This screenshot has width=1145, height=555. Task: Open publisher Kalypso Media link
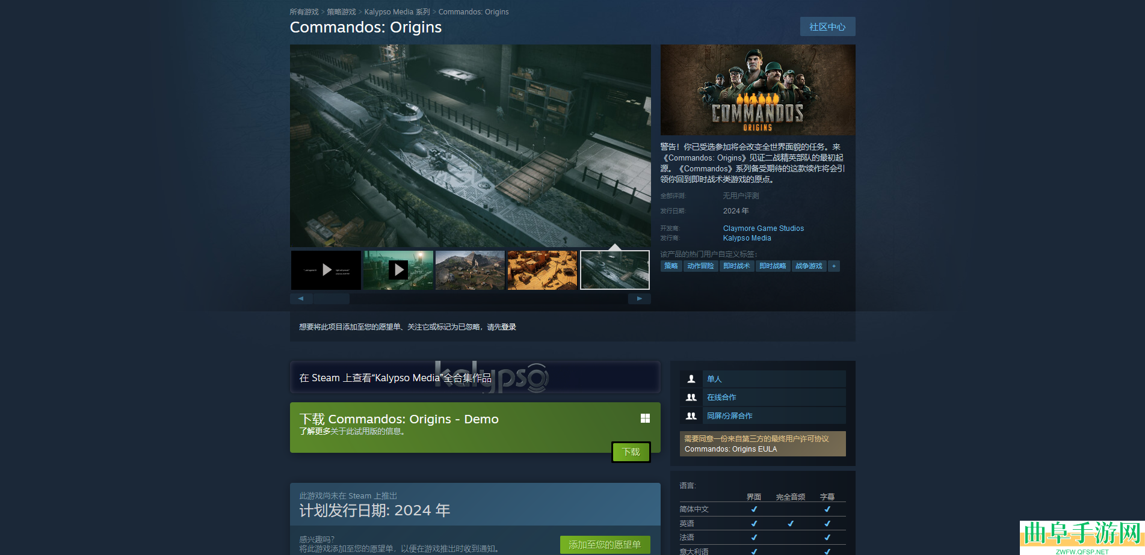[x=747, y=238]
